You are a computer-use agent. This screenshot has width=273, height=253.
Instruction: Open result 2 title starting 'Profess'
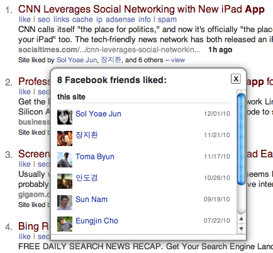[34, 82]
